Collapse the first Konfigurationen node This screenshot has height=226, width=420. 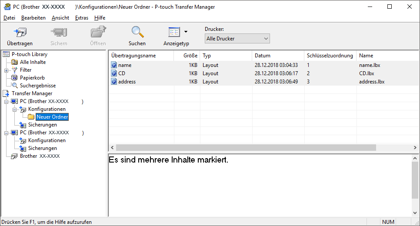pyautogui.click(x=14, y=110)
